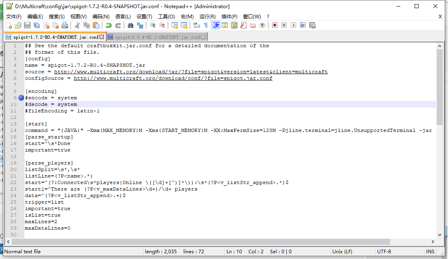Click 'Normal text file' in status bar
448x259 pixels.
pyautogui.click(x=22, y=252)
